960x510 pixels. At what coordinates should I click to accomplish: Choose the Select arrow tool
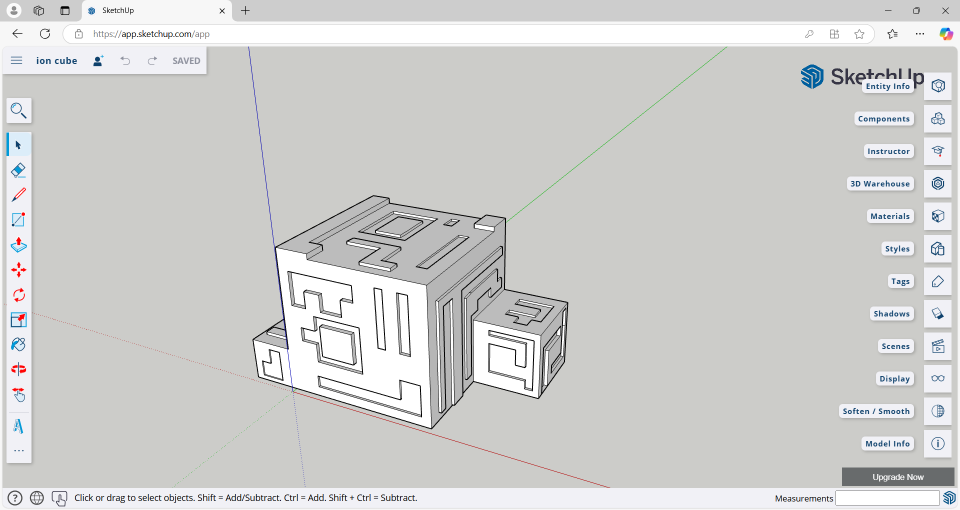pyautogui.click(x=19, y=145)
